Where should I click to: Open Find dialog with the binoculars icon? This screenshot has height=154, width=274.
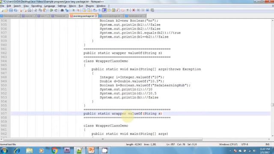click(62, 10)
